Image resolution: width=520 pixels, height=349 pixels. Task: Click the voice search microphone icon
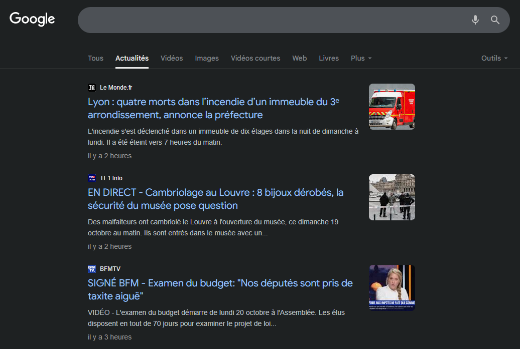tap(475, 20)
